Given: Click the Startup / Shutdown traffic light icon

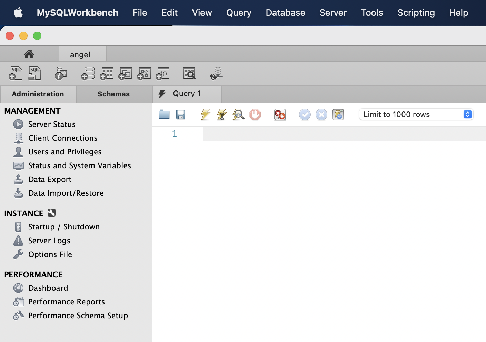Looking at the screenshot, I should [x=18, y=227].
